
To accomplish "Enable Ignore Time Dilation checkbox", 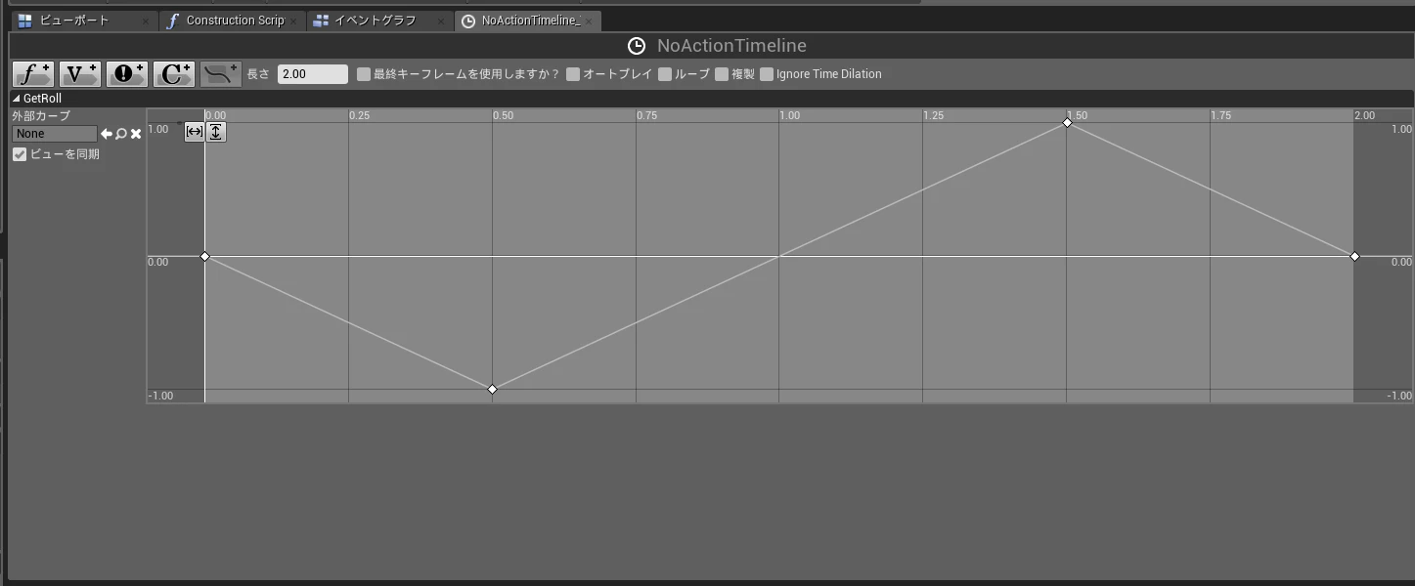I will pos(767,74).
